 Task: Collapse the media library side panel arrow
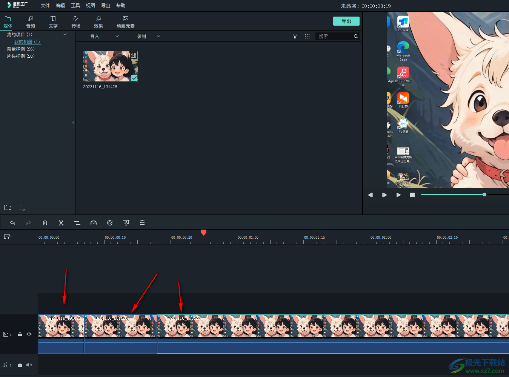click(73, 122)
